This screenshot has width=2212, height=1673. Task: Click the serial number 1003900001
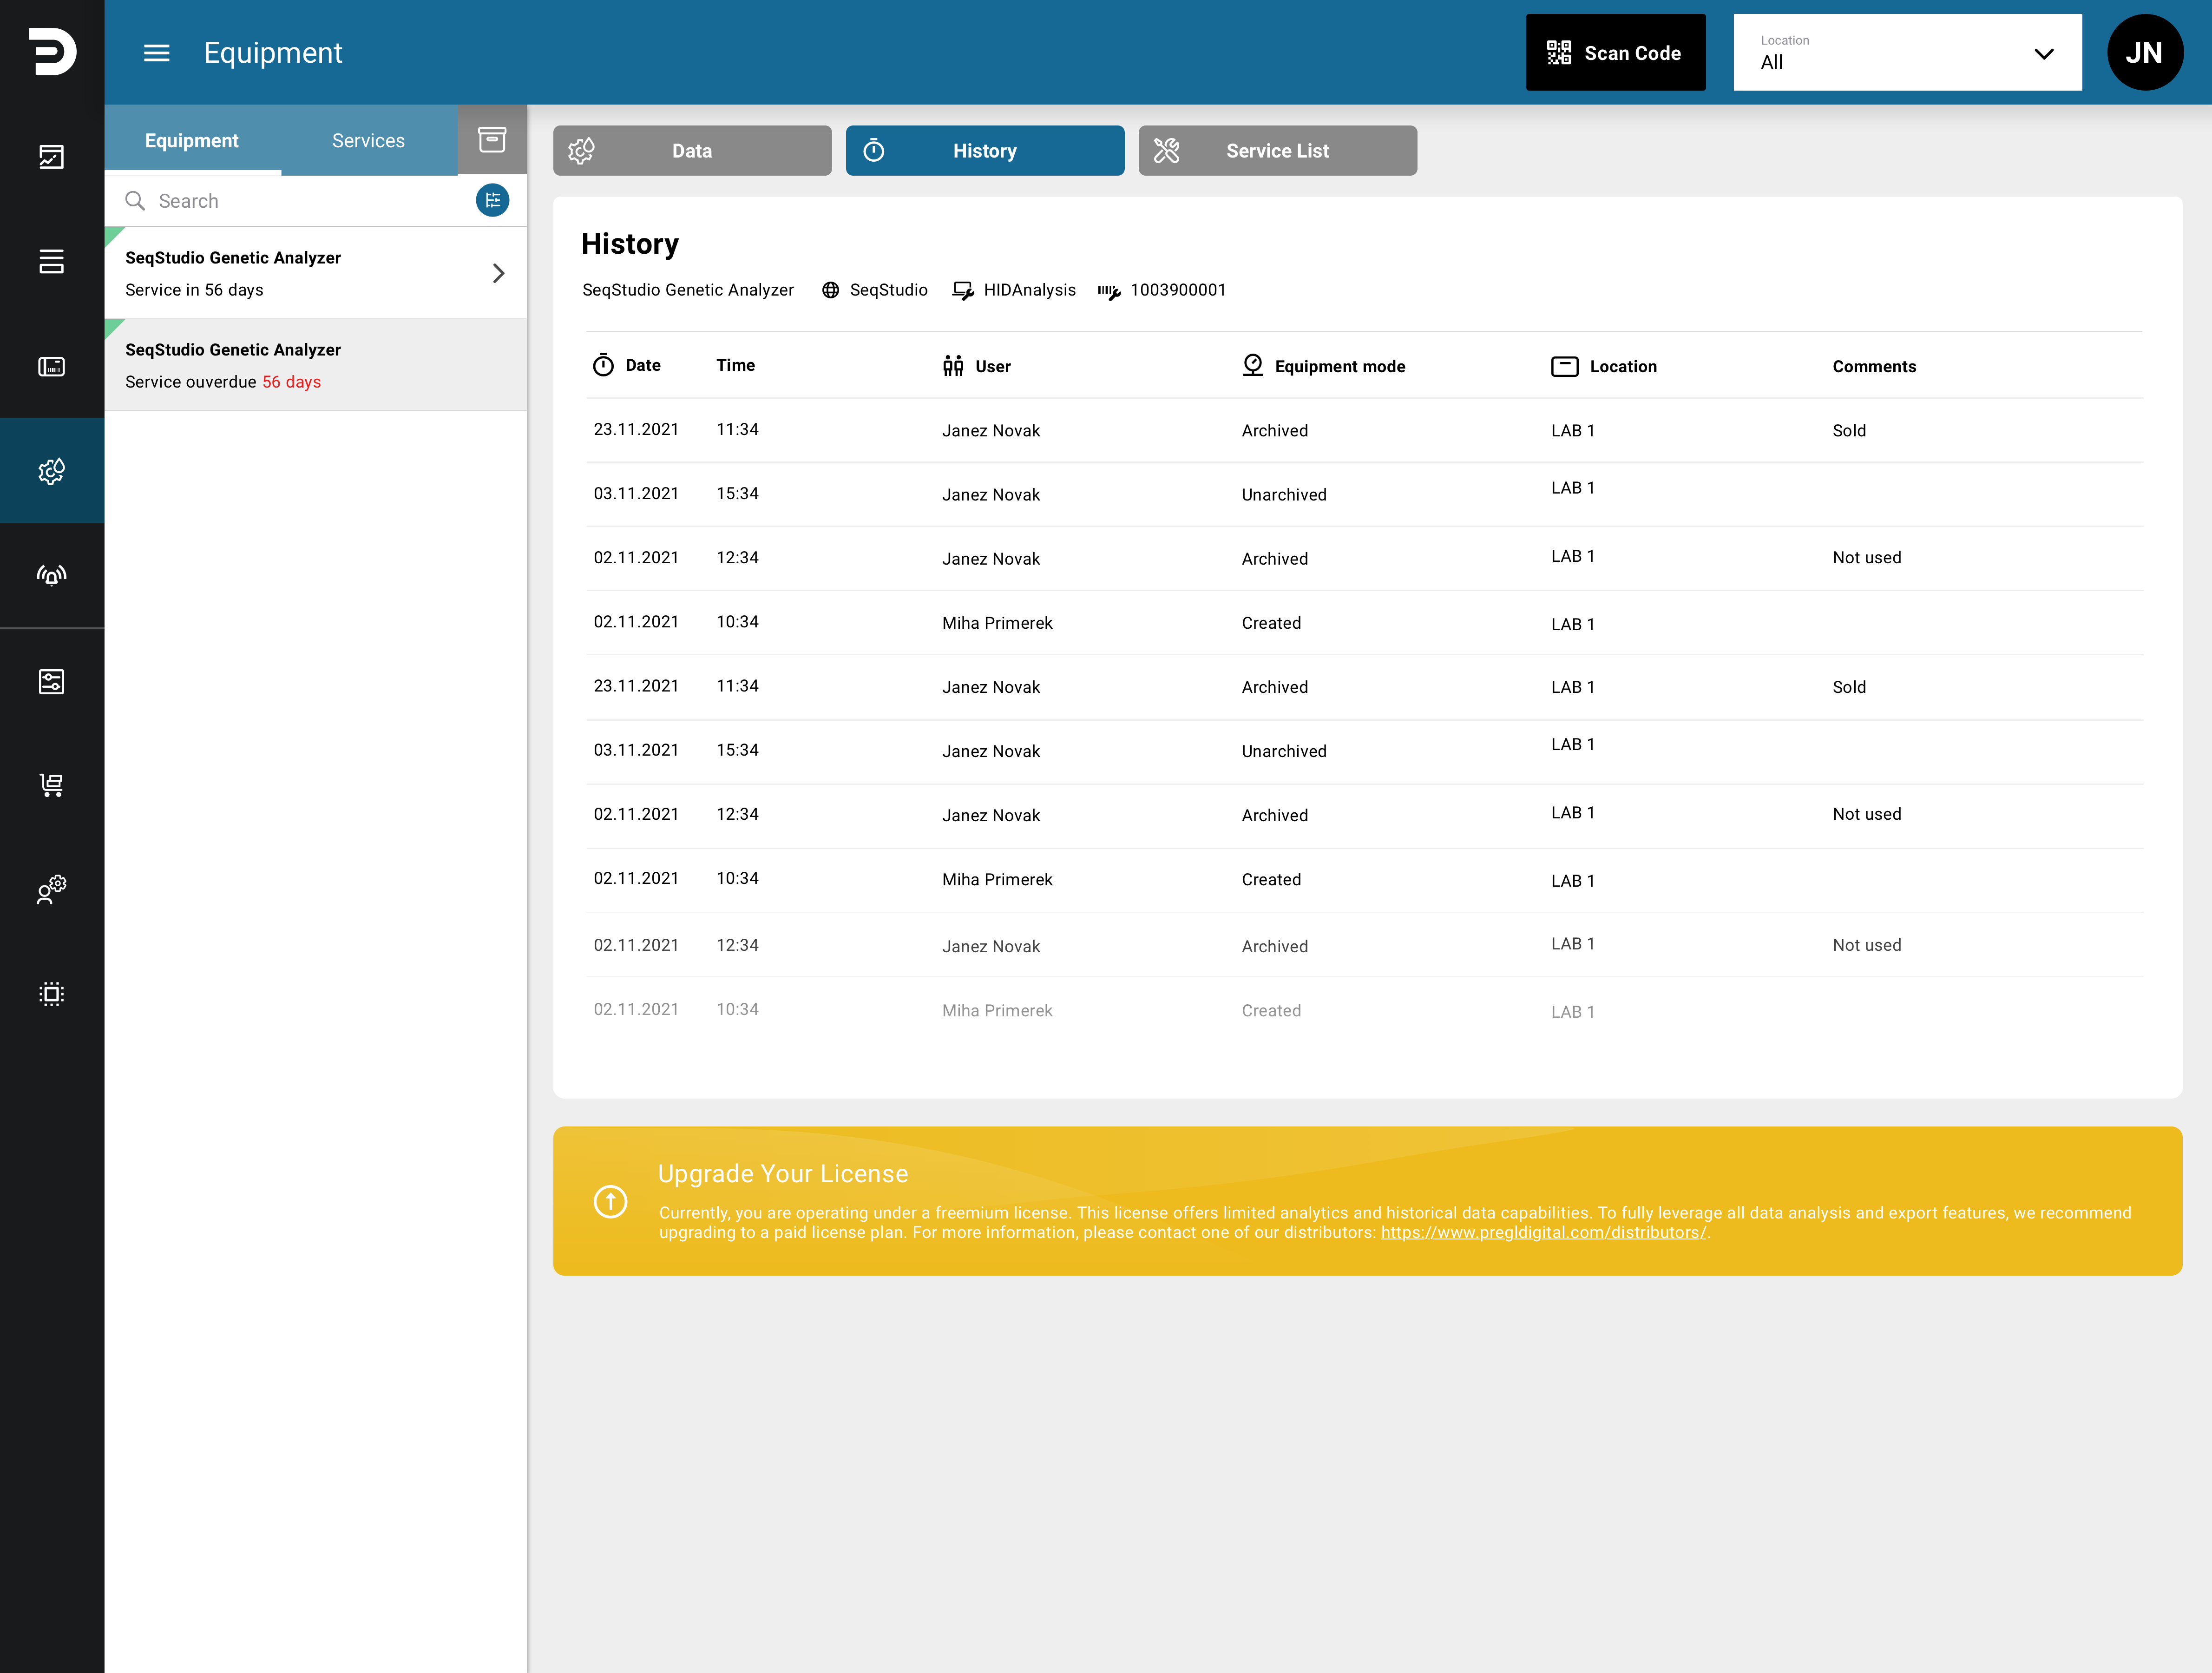[1178, 290]
